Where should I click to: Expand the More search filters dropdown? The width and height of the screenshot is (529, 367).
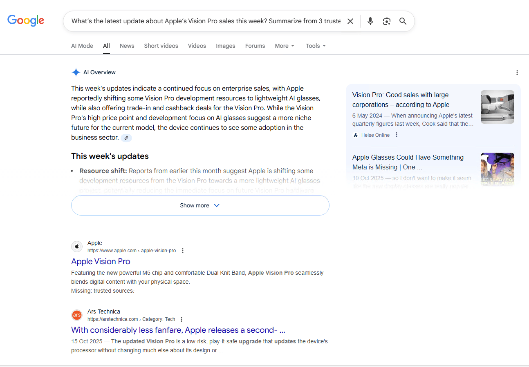(x=285, y=46)
